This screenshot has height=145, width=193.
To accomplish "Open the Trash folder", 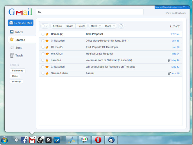I will (x=19, y=55).
